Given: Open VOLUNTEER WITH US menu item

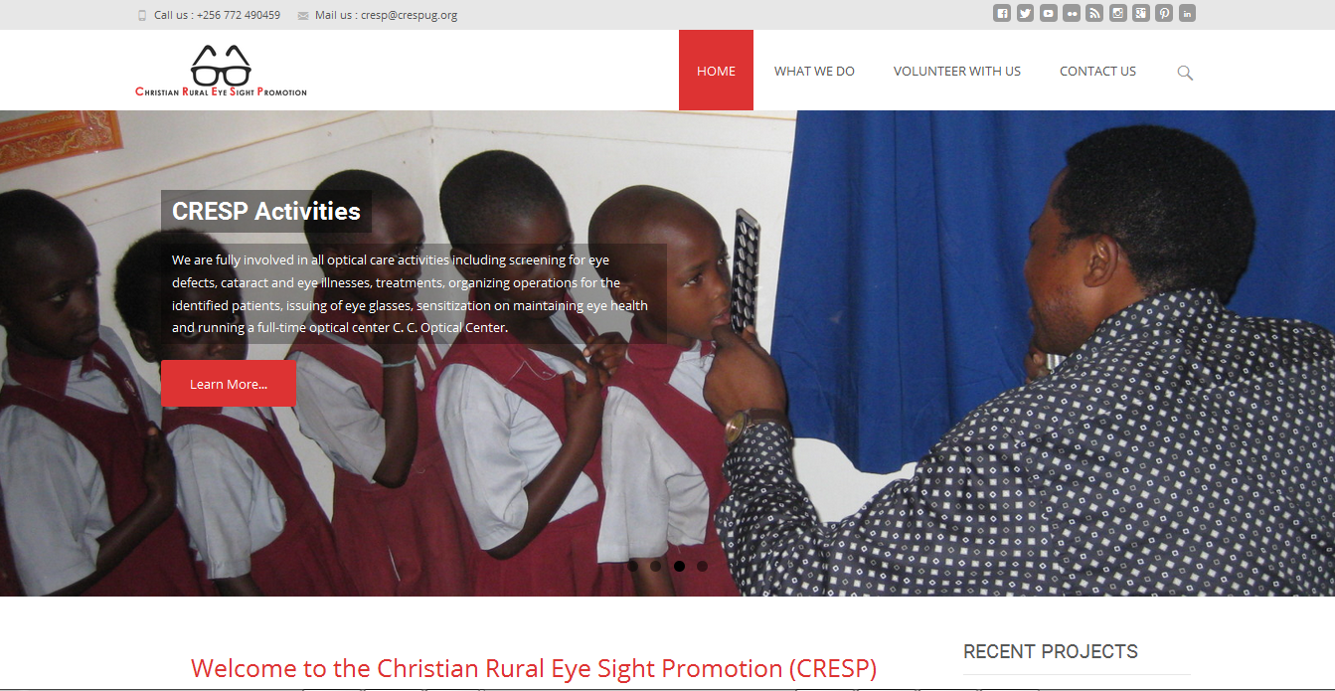Looking at the screenshot, I should pos(956,71).
